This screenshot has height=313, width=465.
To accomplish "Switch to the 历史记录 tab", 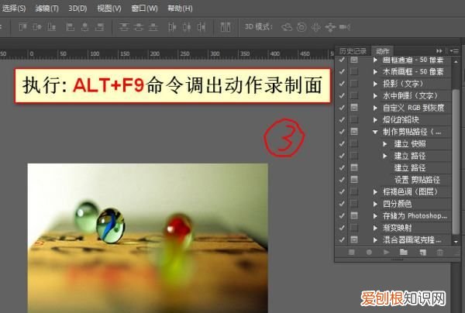I will point(353,51).
